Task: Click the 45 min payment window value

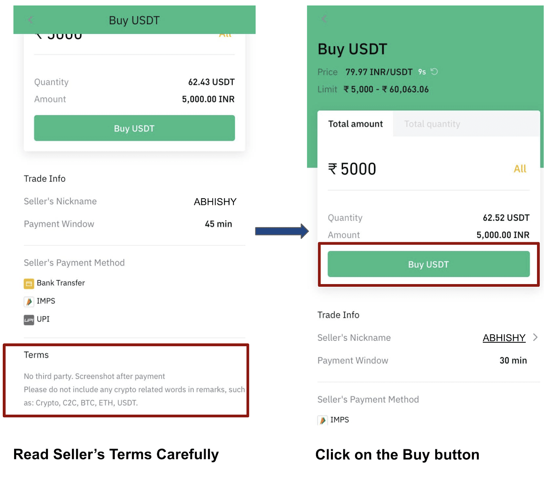Action: 218,224
